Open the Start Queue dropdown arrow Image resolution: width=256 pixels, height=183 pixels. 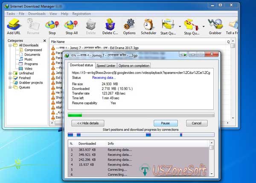[180, 26]
